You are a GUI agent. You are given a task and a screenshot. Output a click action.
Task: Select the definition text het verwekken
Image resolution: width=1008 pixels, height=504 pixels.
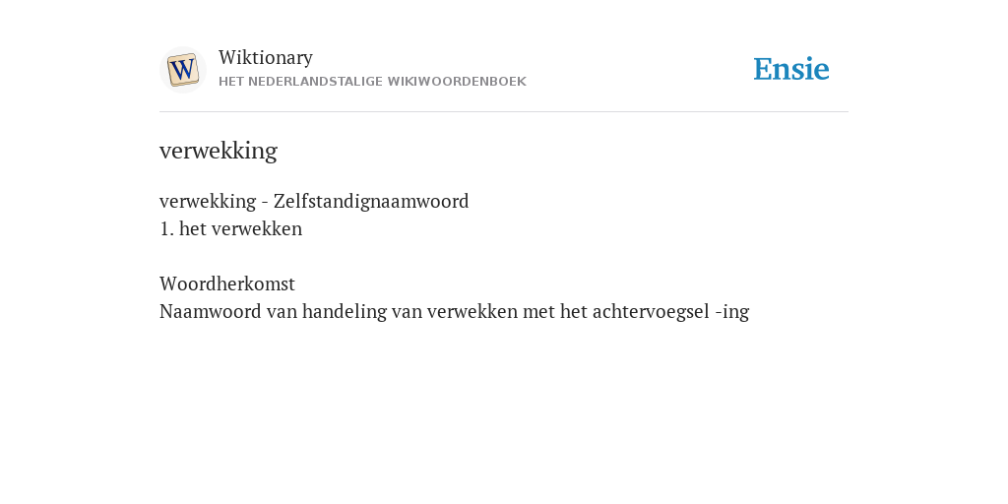click(x=240, y=228)
